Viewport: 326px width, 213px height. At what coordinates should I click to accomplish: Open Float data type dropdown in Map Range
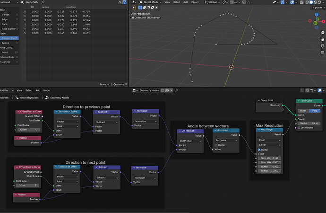269,140
